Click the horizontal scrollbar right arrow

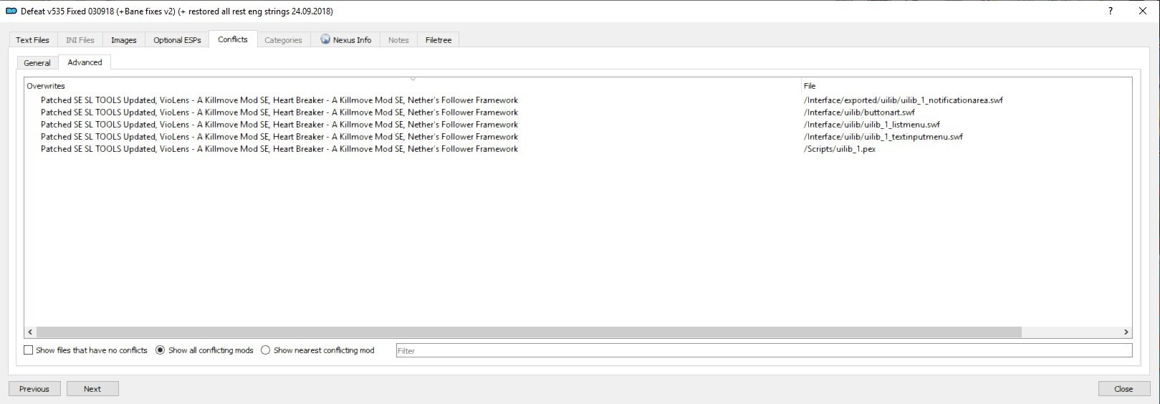click(1126, 332)
